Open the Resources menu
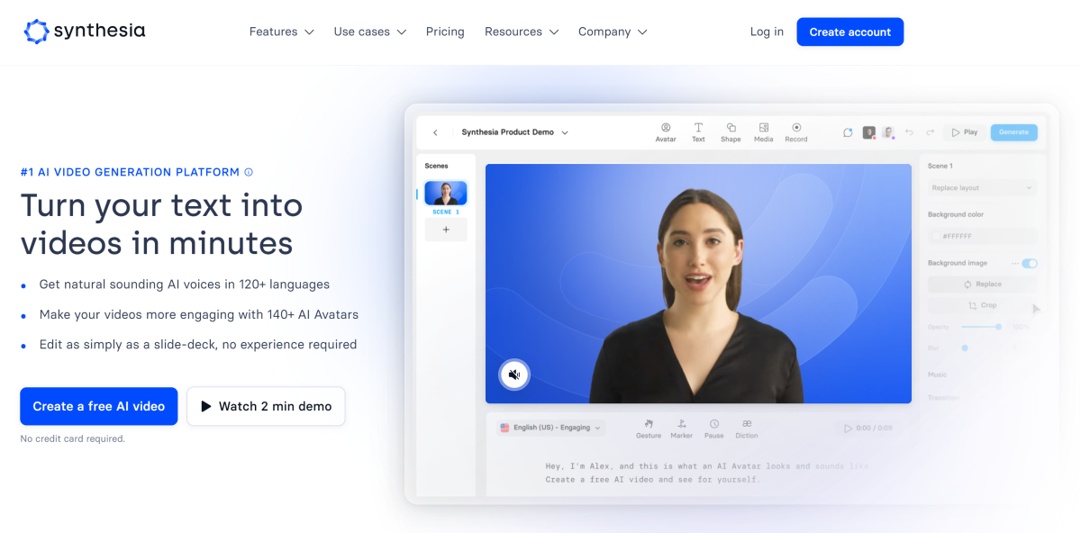Screen dimensions: 1081x533 [521, 32]
